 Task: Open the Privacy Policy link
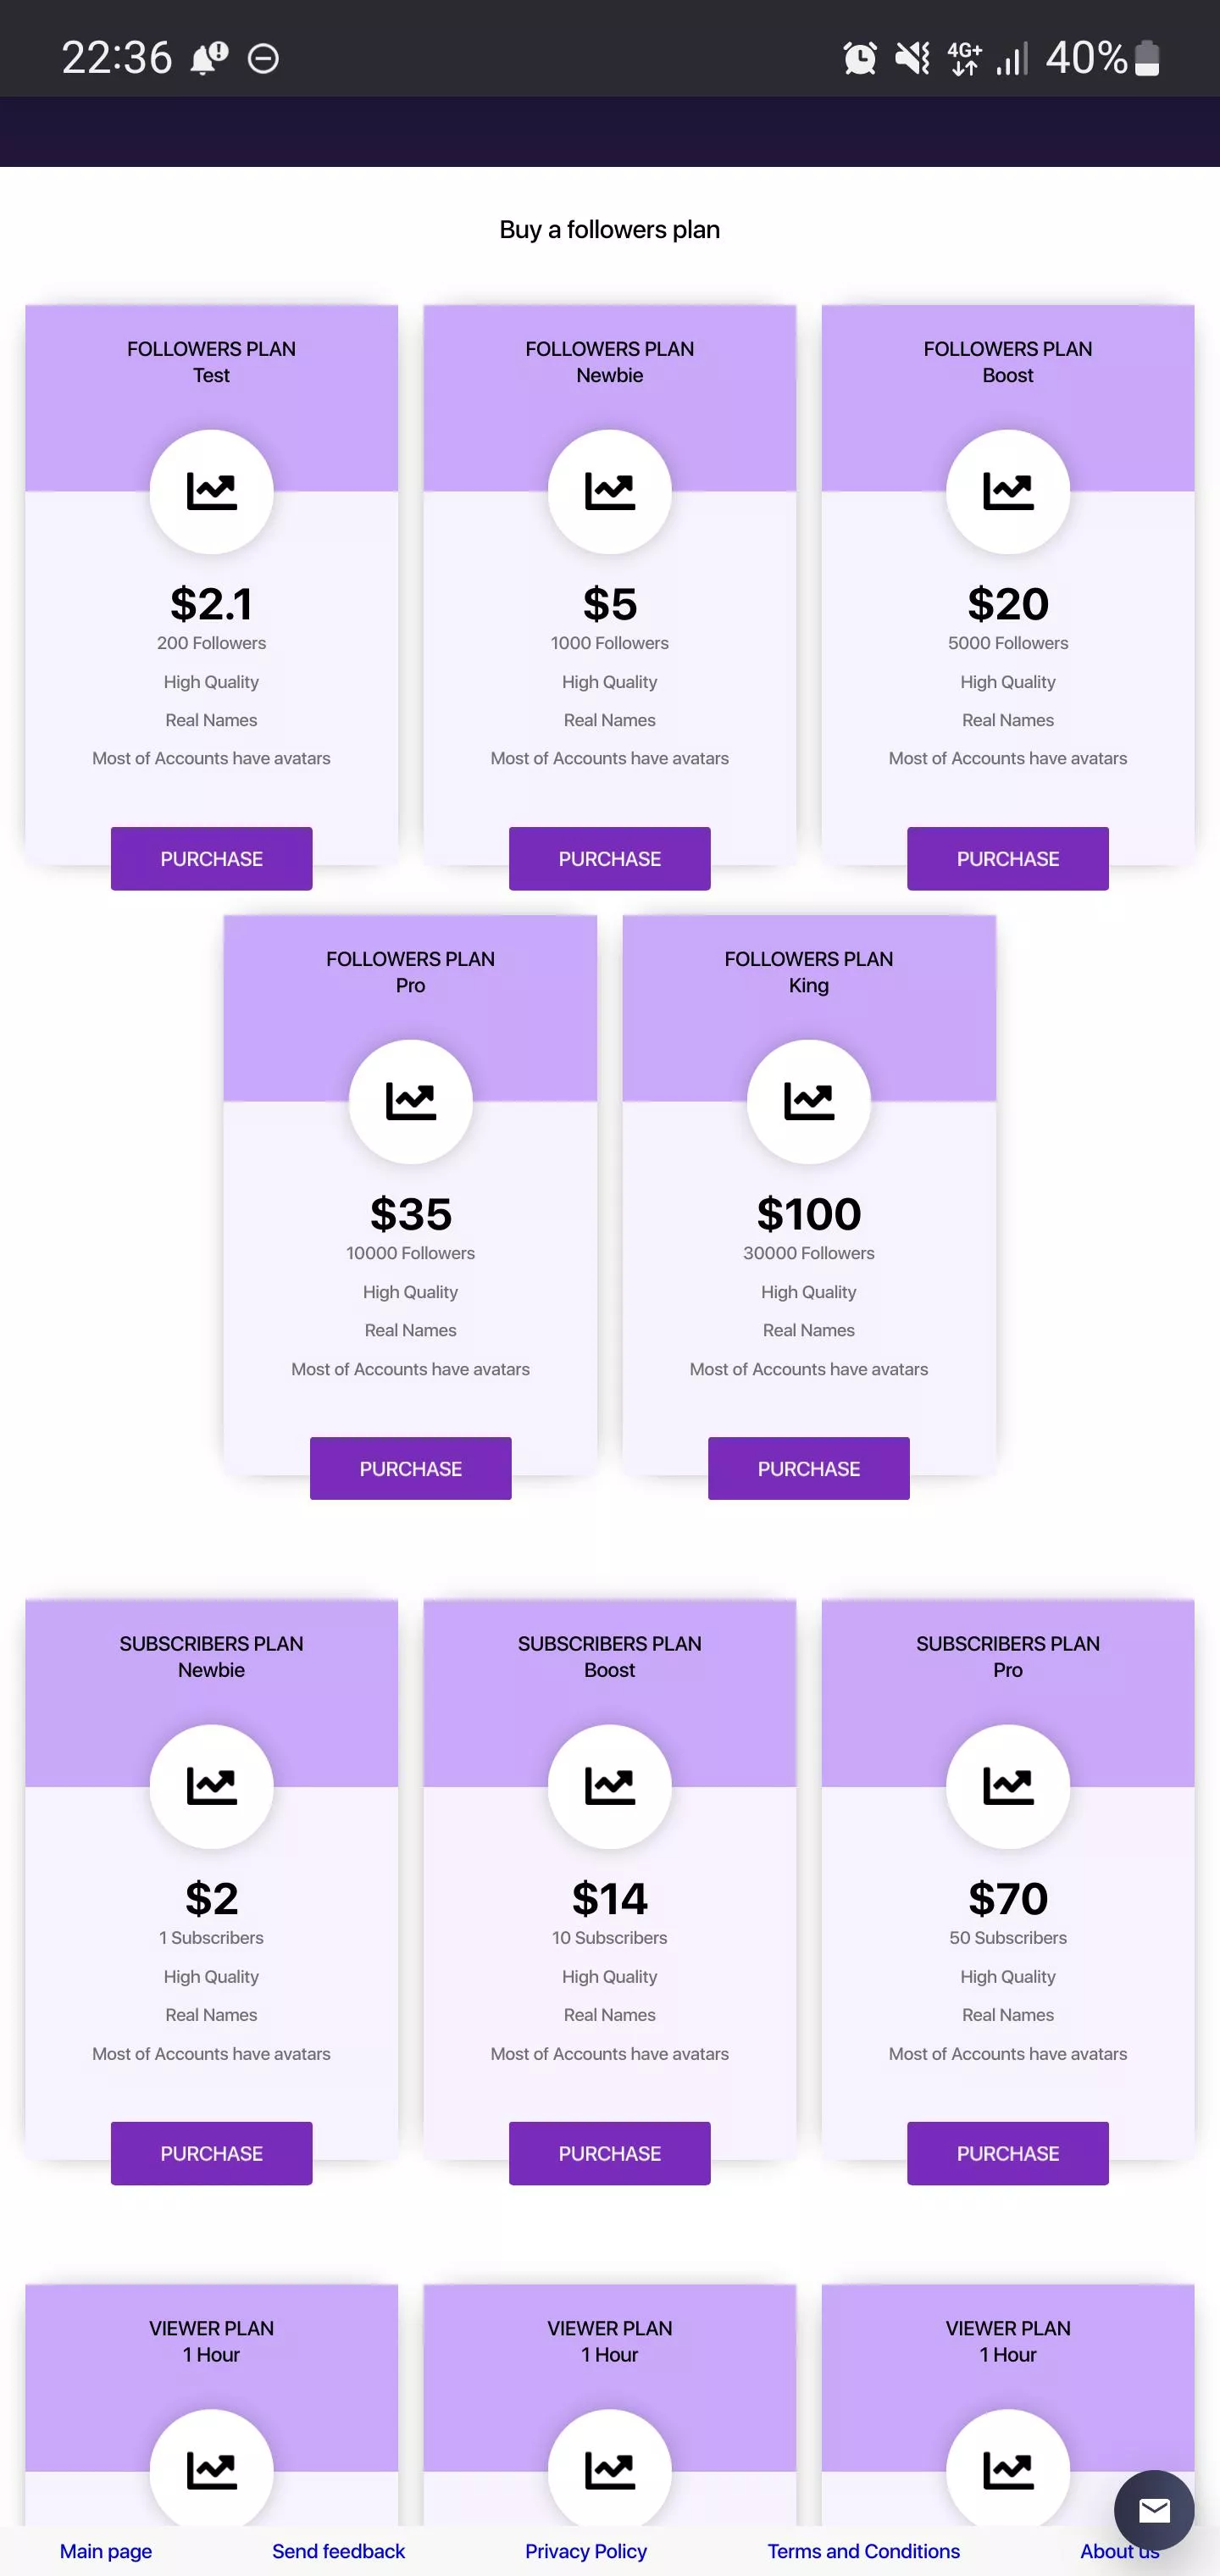pyautogui.click(x=586, y=2551)
